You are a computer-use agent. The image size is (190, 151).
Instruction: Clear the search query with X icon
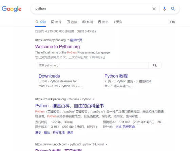click(154, 9)
